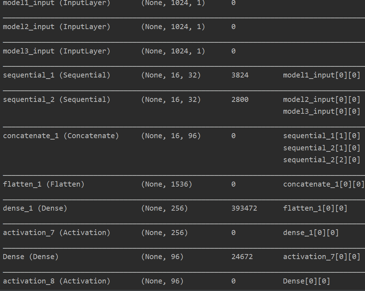This screenshot has height=291, width=365.
Task: Click the connection 'sequential_1[1][0]'
Action: [322, 136]
